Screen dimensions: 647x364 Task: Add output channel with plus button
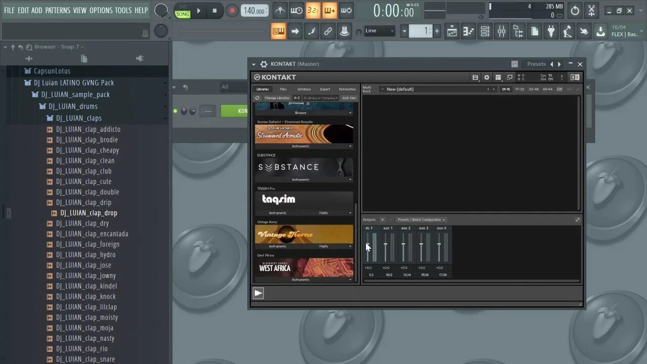383,219
